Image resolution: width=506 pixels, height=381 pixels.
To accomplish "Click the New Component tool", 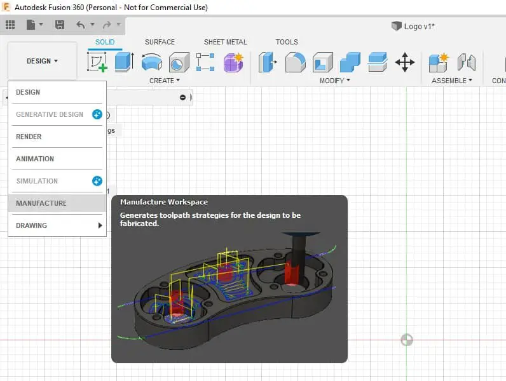I will pos(439,62).
